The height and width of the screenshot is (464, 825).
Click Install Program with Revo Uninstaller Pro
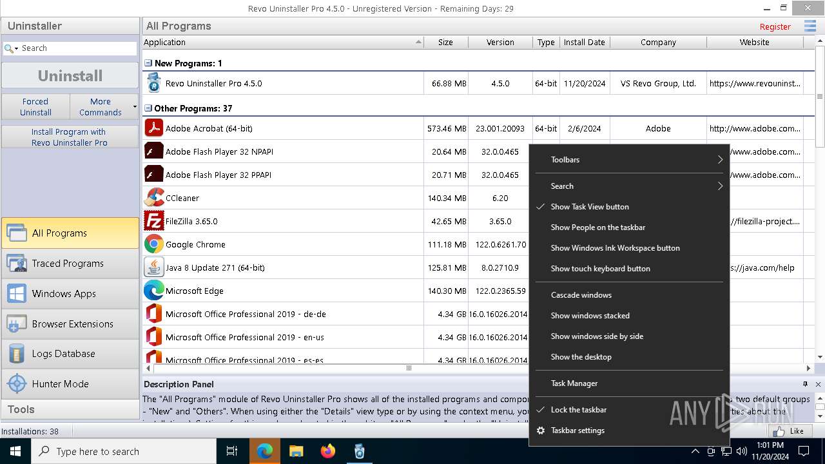click(x=70, y=137)
